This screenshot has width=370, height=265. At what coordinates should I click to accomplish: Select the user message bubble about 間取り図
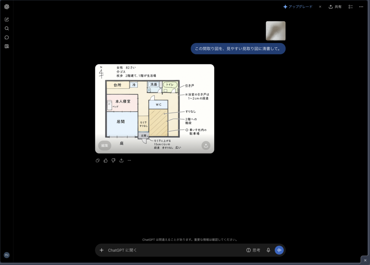point(238,49)
